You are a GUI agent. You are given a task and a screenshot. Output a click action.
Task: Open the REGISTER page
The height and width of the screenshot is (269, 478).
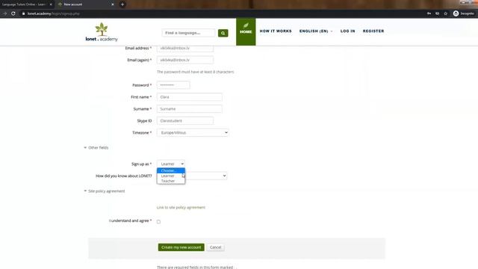pyautogui.click(x=373, y=31)
